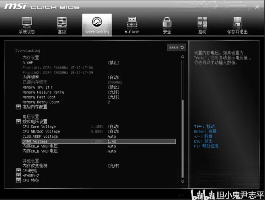
Task: Toggle Memory Failure Retry [允许] value
Action: [x=114, y=92]
